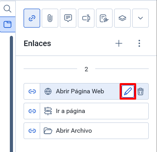Switch to the Links tab icon
This screenshot has width=157, height=152.
pyautogui.click(x=32, y=18)
